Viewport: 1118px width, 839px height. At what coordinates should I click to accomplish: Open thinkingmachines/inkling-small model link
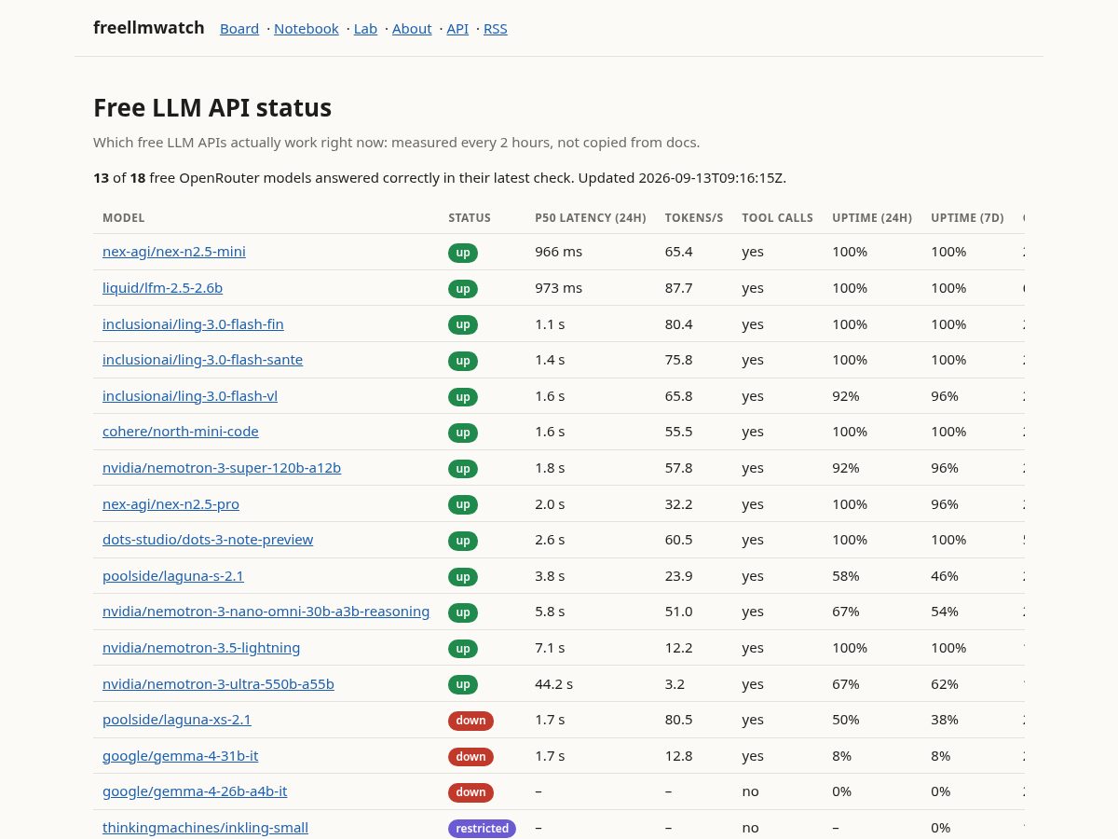(x=205, y=828)
